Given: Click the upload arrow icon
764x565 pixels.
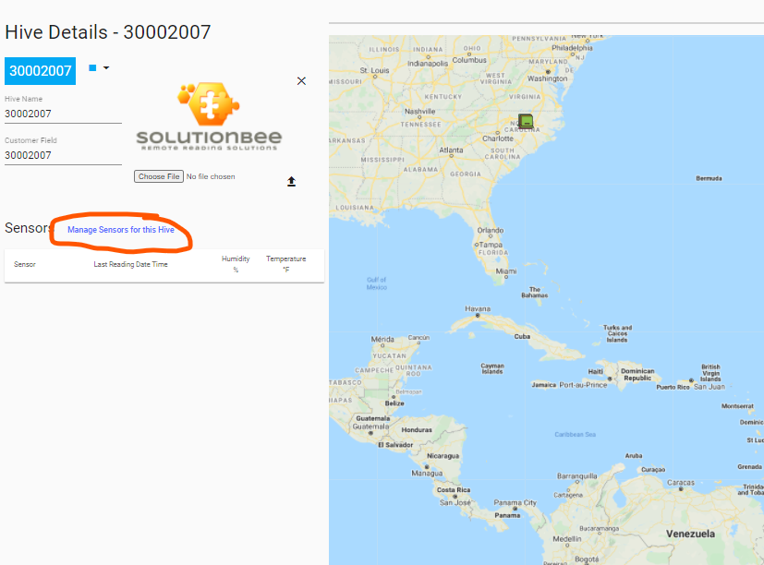Looking at the screenshot, I should (x=291, y=181).
